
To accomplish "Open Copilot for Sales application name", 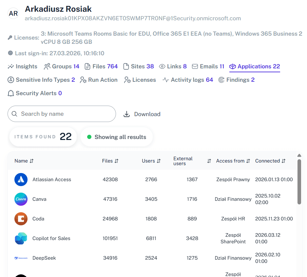I will tap(51, 238).
